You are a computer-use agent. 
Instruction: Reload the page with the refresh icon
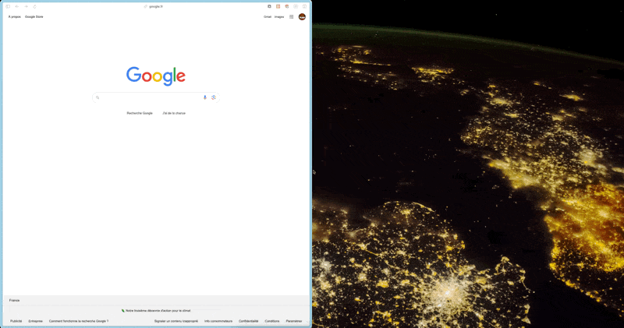(35, 6)
